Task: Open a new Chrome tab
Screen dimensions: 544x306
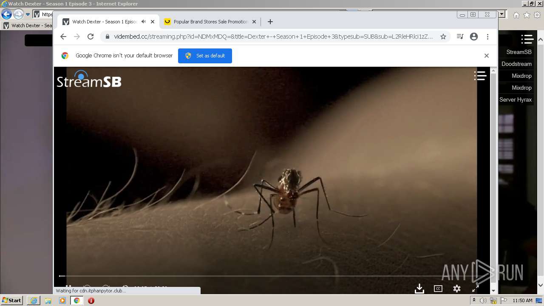Action: click(270, 22)
